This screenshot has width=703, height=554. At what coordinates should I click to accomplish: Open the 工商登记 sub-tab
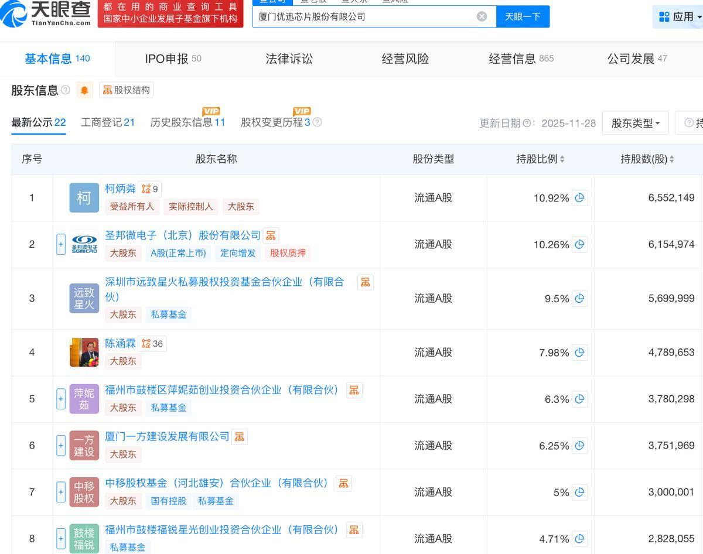coord(107,122)
